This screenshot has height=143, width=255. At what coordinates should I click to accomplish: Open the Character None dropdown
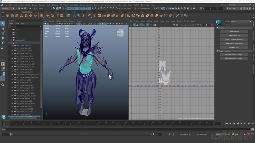[241, 22]
